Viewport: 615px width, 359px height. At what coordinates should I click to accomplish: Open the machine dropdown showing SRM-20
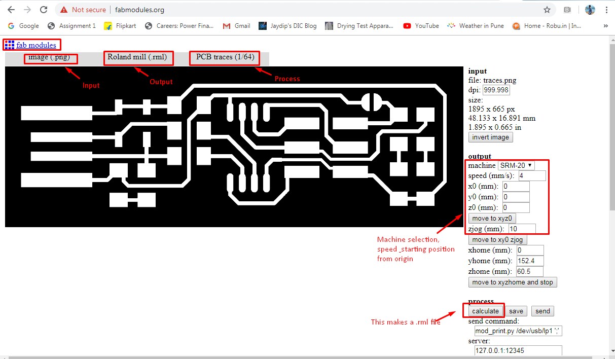pos(516,165)
